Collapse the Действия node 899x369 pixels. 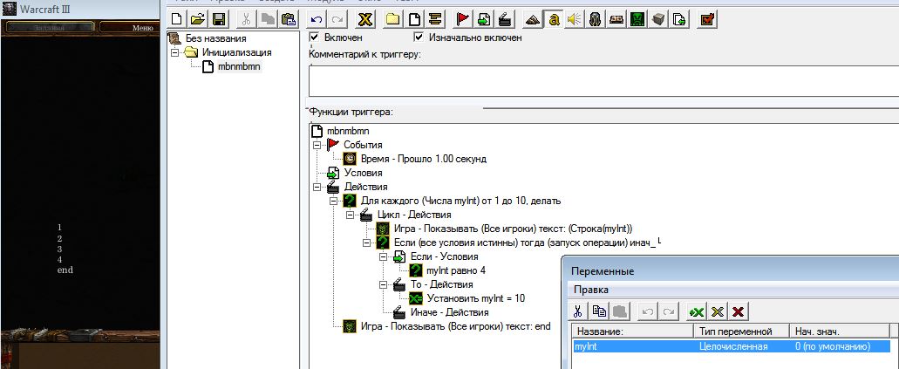(x=316, y=187)
